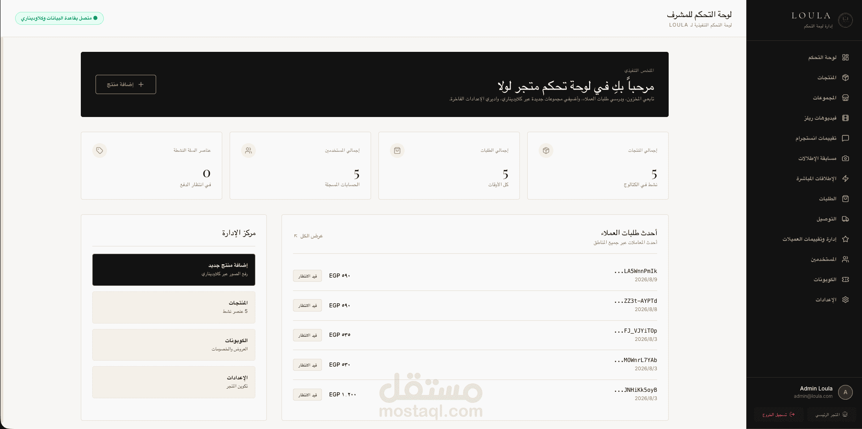
Task: Click the arrow icon beside عرض الكل
Action: (296, 236)
